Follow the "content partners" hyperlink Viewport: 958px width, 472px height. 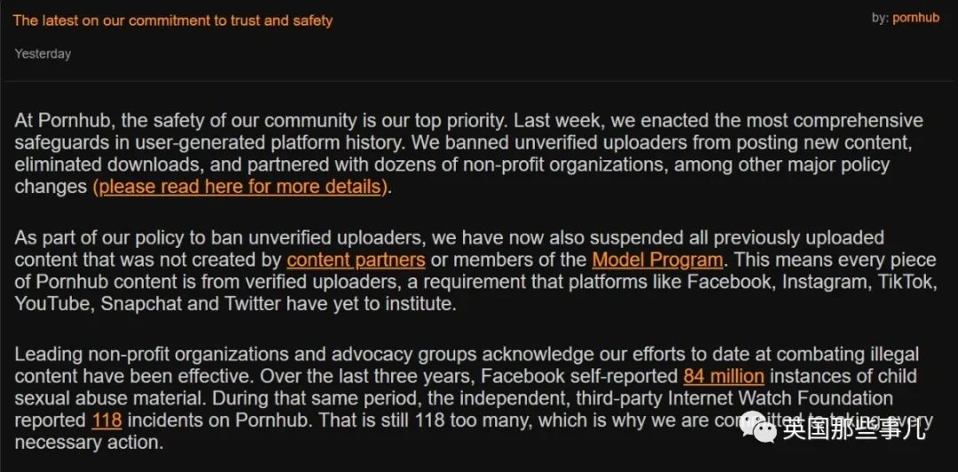[356, 260]
